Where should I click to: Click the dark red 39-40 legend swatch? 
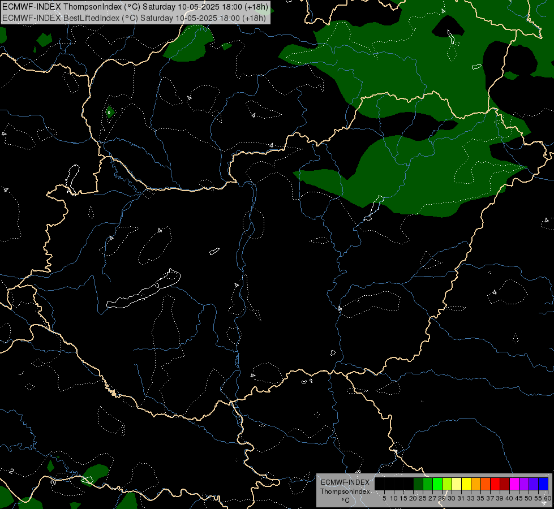505,484
